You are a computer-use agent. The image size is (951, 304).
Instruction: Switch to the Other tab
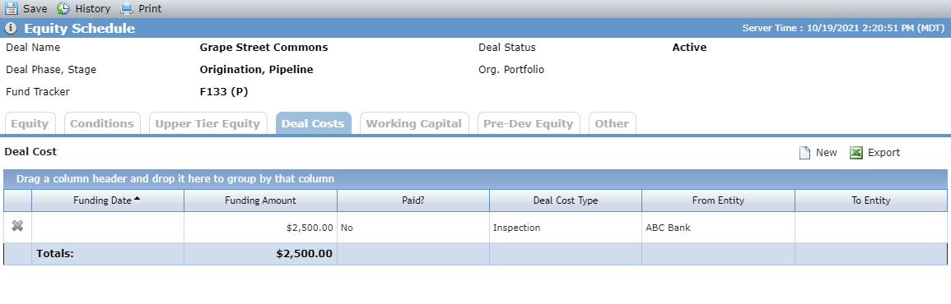612,123
